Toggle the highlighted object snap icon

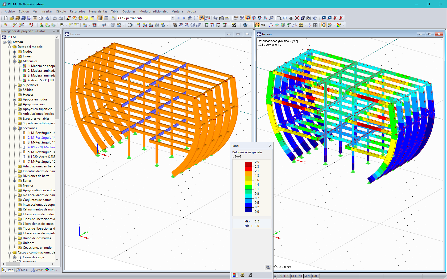[248, 18]
